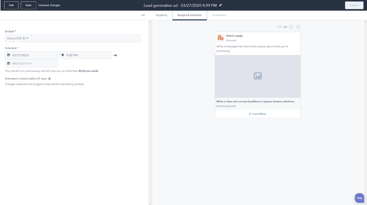The width and height of the screenshot is (367, 205).
Task: Click the Exit button
Action: click(x=11, y=5)
